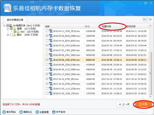
Task: Click the file icon of 2016-04-16_0632_D988.mov
Action: pos(51,36)
